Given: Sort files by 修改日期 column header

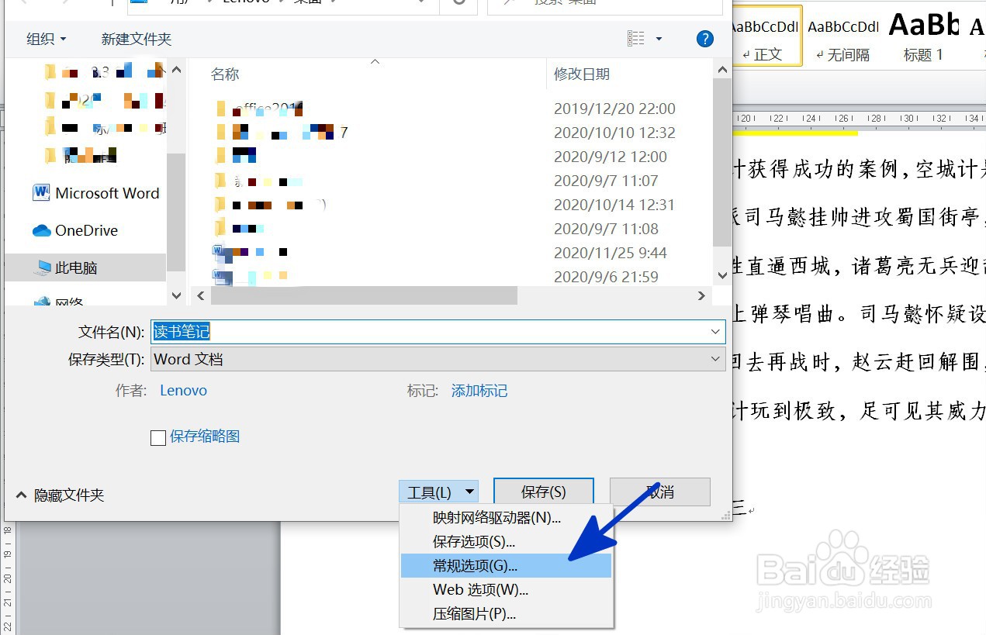Looking at the screenshot, I should click(582, 74).
